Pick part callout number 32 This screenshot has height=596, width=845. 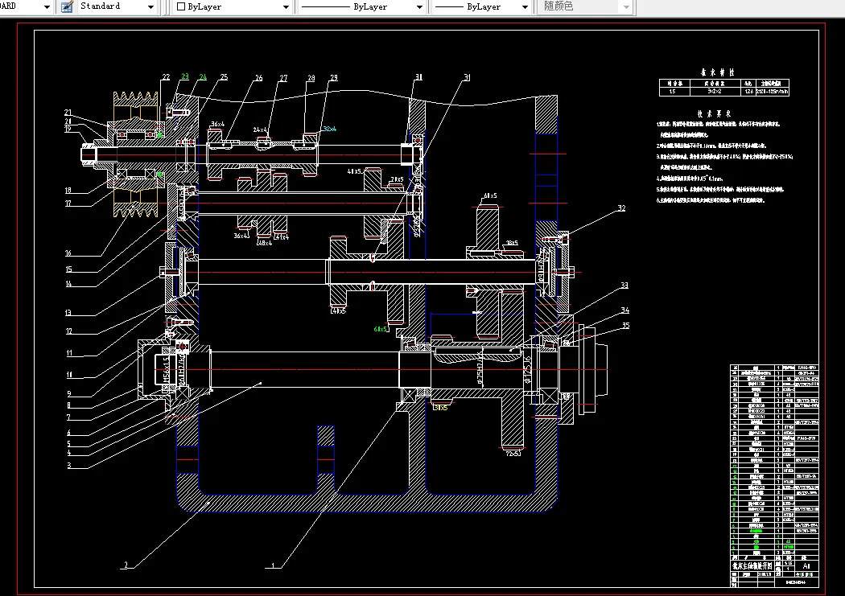(x=621, y=208)
